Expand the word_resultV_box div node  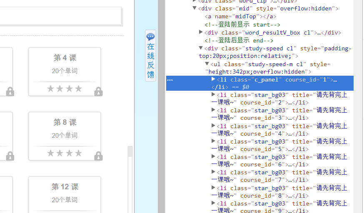point(201,32)
